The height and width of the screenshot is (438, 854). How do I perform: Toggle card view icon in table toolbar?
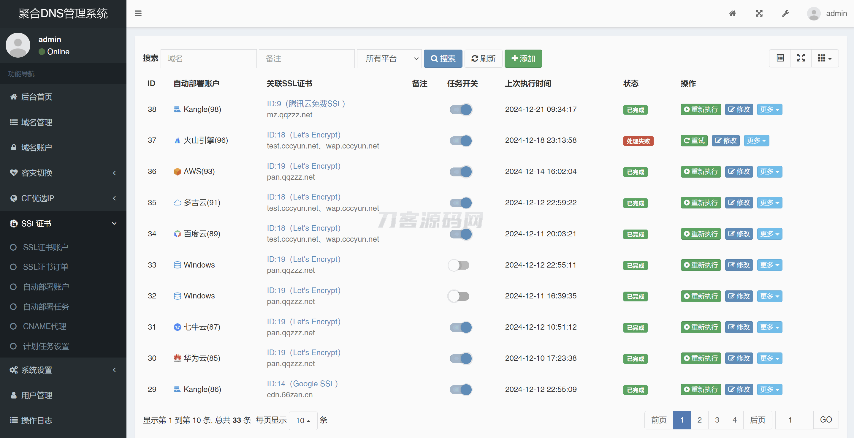(780, 58)
